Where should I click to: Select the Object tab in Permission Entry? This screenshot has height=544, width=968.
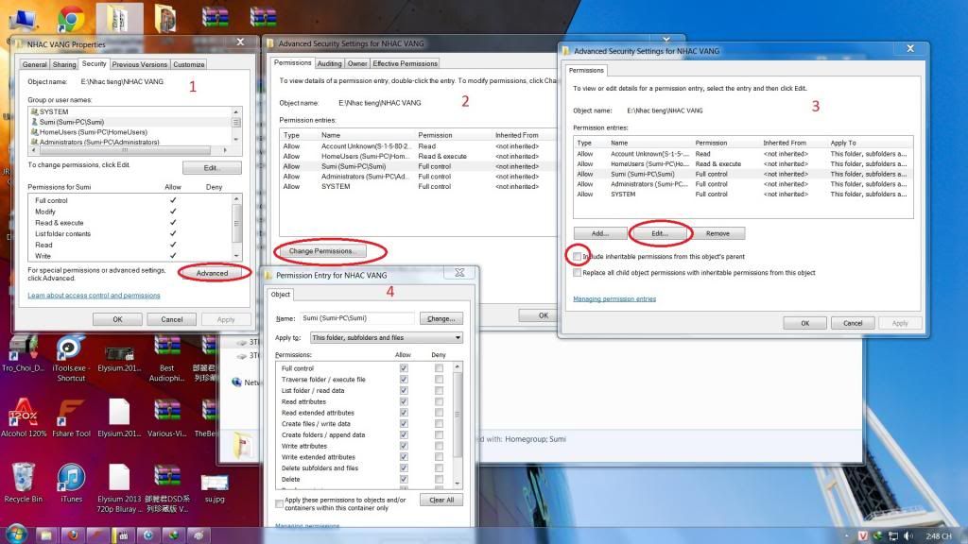(280, 295)
